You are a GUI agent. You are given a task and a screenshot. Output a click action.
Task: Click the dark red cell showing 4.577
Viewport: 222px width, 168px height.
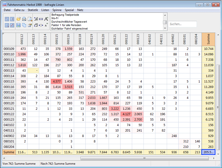pyautogui.click(x=57, y=81)
